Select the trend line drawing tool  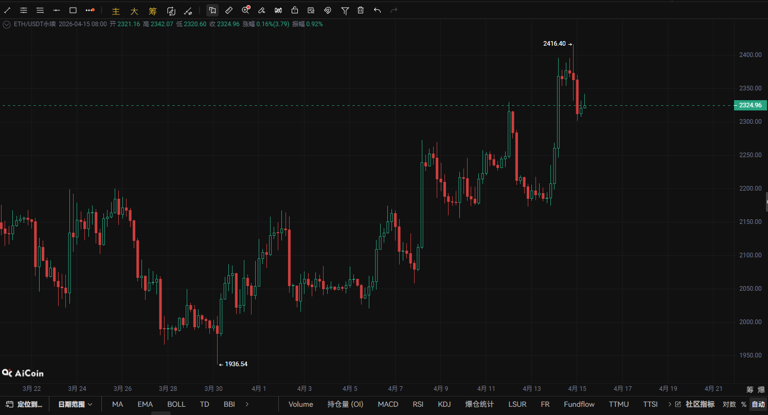7,10
